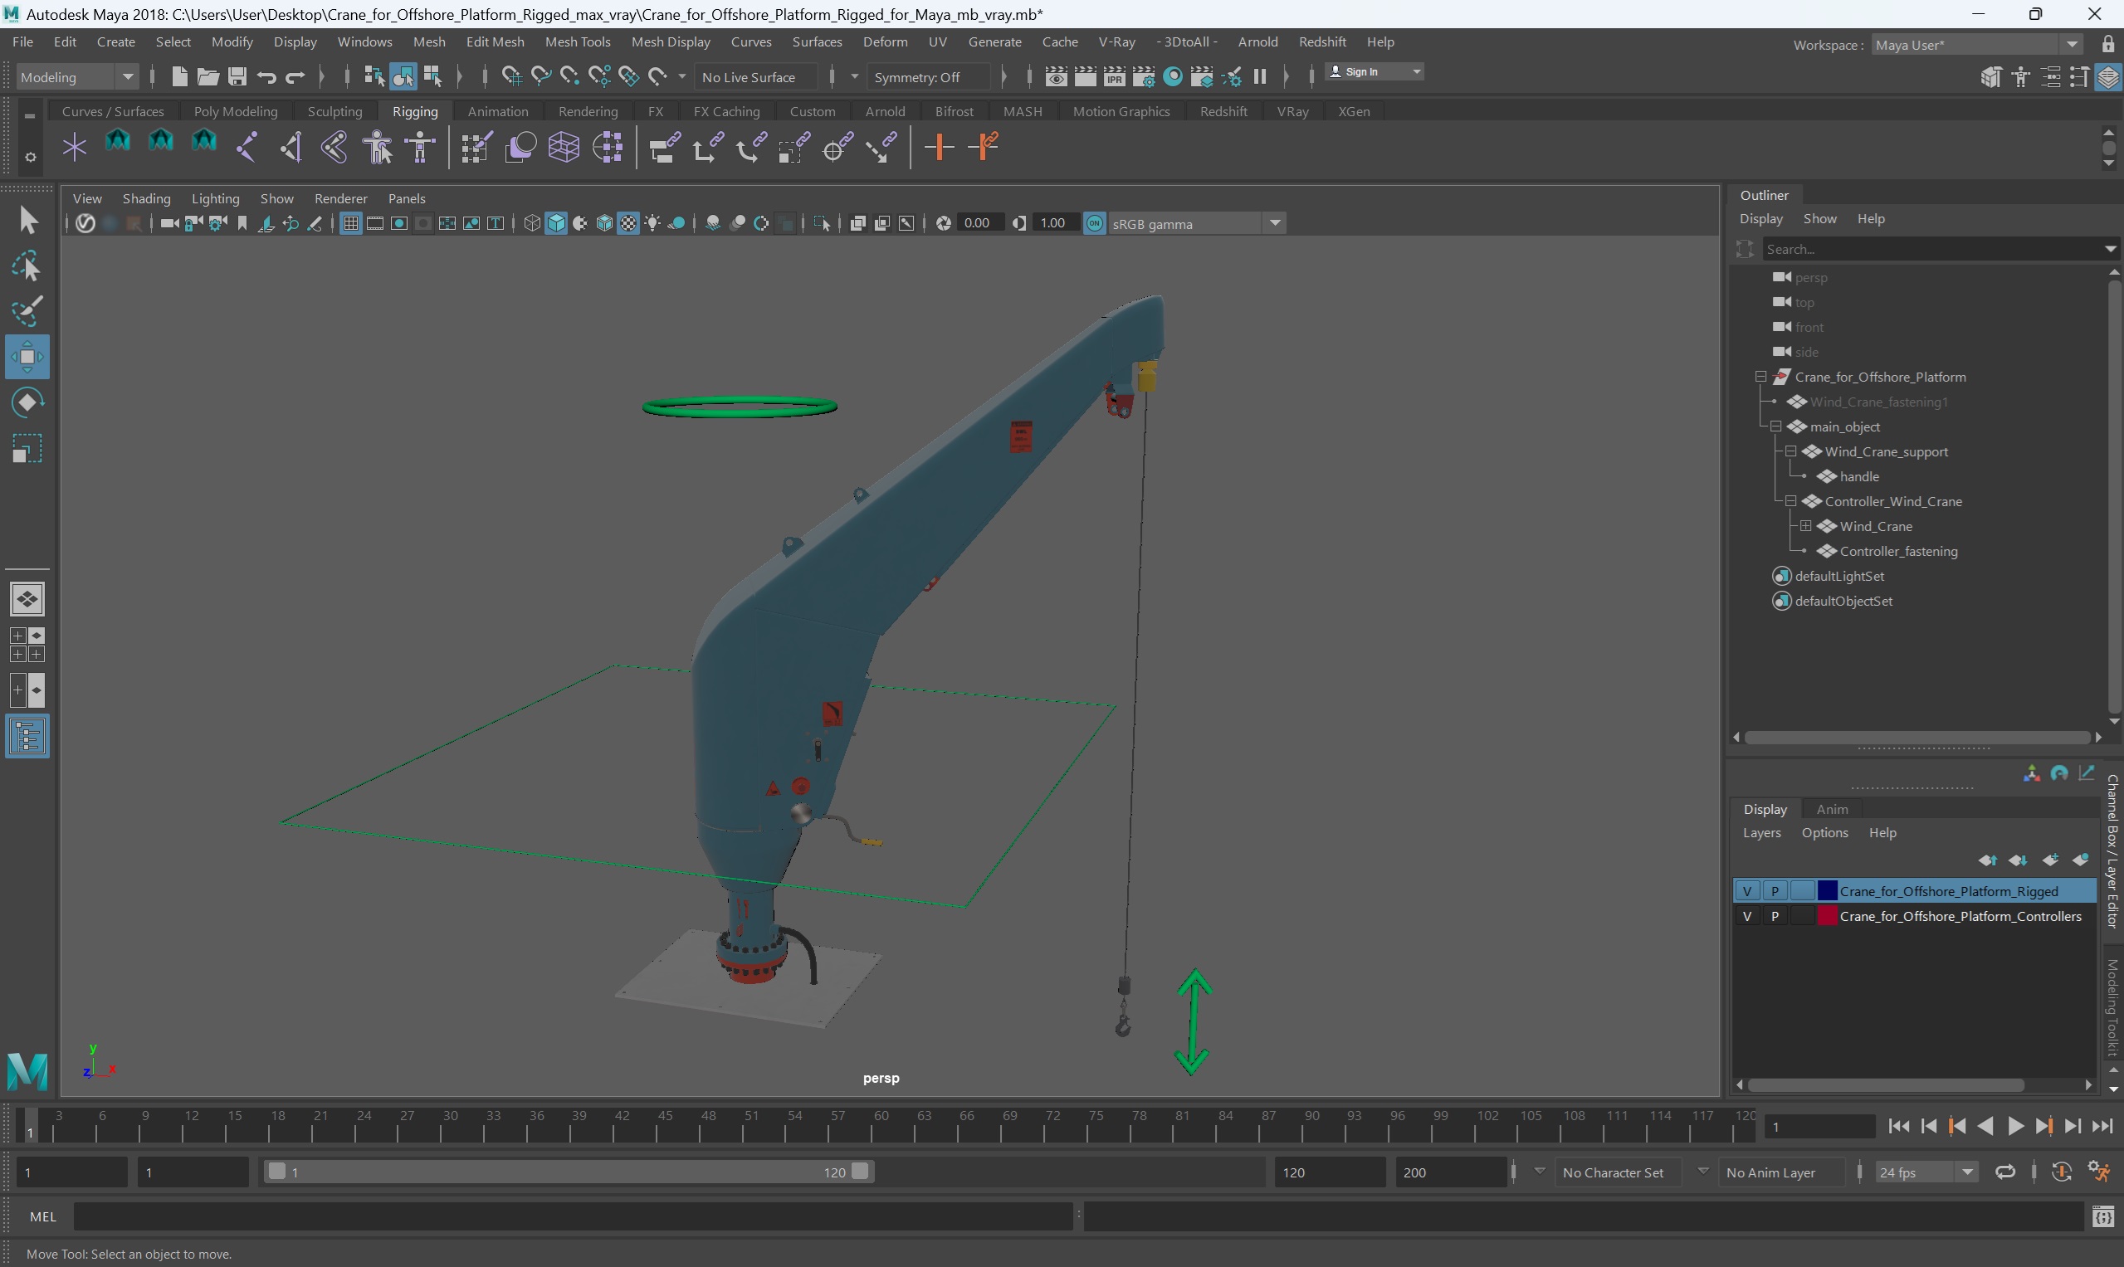Click the Create Lattice shelf icon
This screenshot has height=1267, width=2124.
564,148
